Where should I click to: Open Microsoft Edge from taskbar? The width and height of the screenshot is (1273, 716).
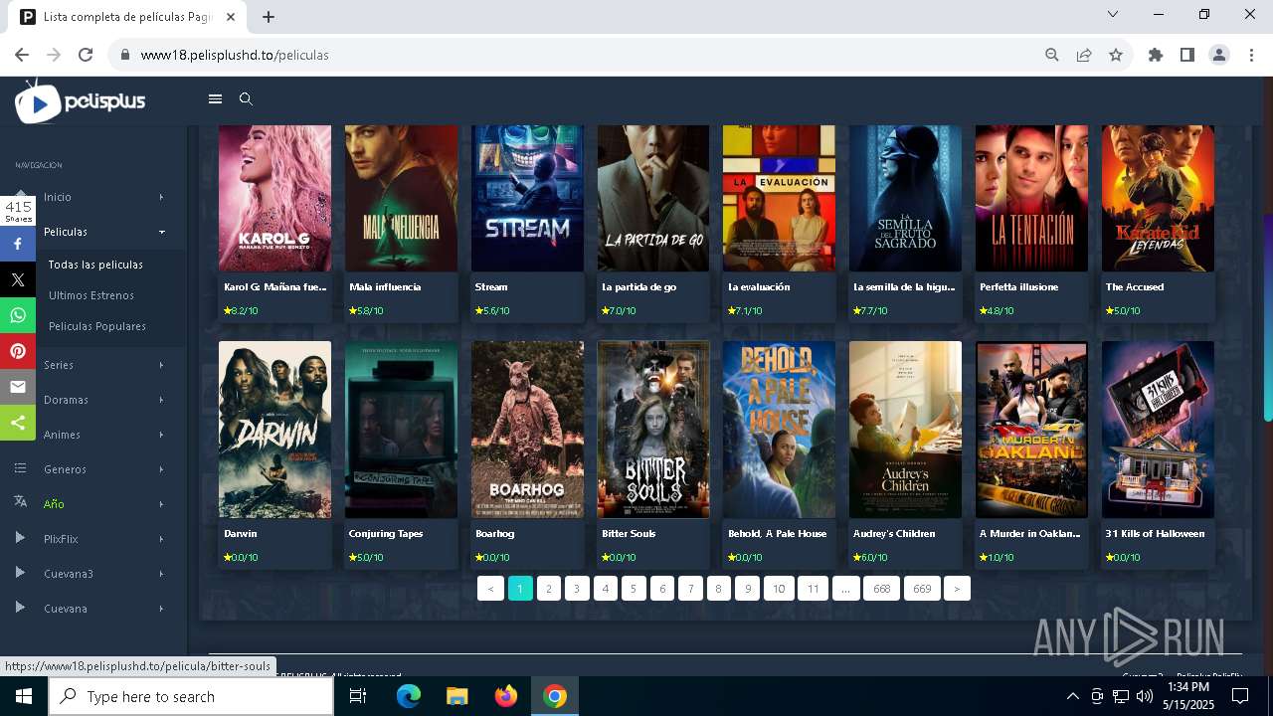[409, 696]
